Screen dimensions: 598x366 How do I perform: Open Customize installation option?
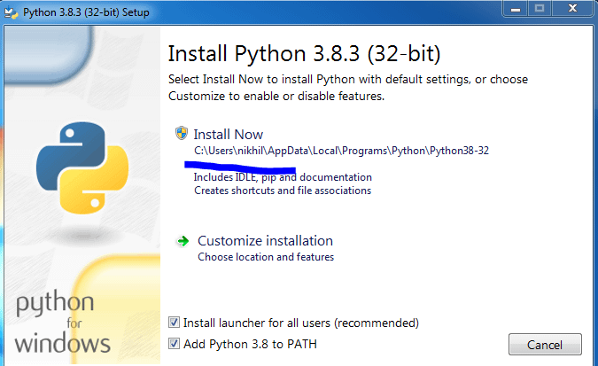coord(265,241)
